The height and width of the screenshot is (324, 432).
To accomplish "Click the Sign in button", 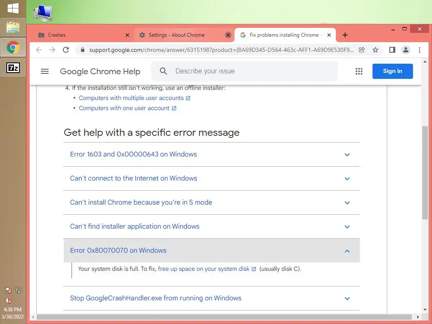I will (x=392, y=71).
